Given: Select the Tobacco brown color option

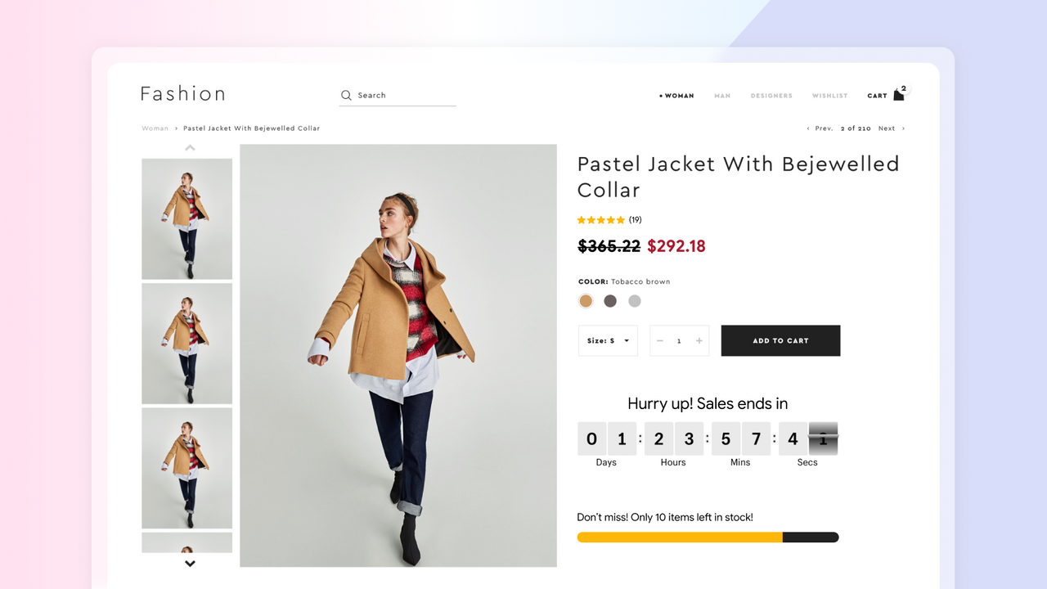Looking at the screenshot, I should (586, 300).
